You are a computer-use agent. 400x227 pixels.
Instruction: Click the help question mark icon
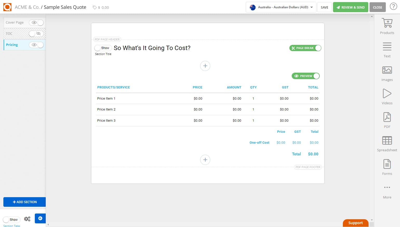click(393, 6)
